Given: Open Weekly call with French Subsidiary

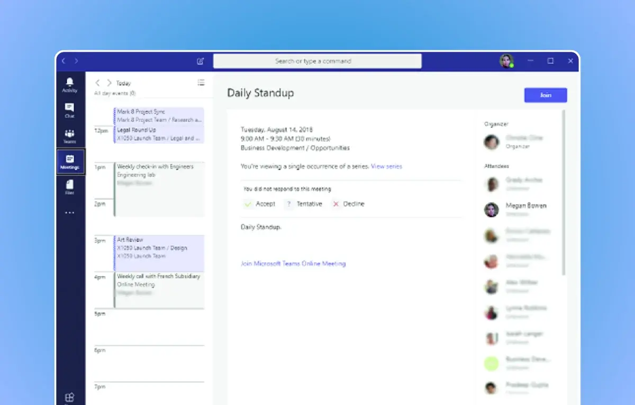Looking at the screenshot, I should pos(159,290).
